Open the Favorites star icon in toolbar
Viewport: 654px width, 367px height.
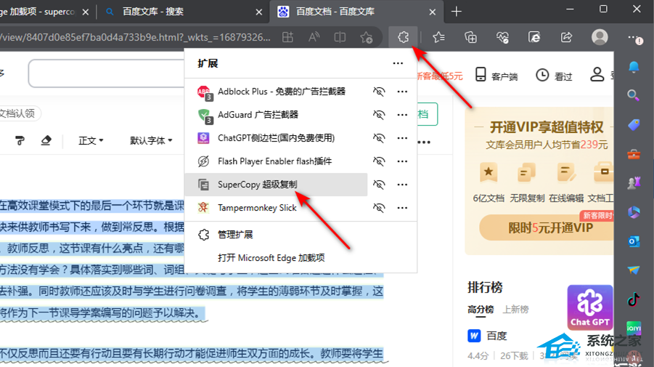(x=438, y=37)
